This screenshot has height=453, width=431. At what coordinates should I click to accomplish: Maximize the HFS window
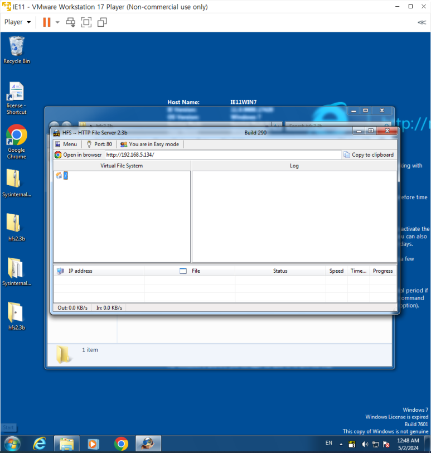coord(371,131)
